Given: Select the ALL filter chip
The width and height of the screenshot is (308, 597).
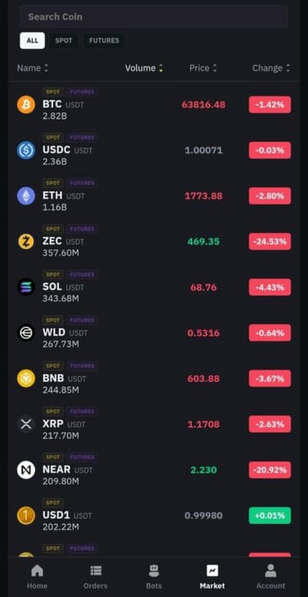Looking at the screenshot, I should [x=32, y=41].
